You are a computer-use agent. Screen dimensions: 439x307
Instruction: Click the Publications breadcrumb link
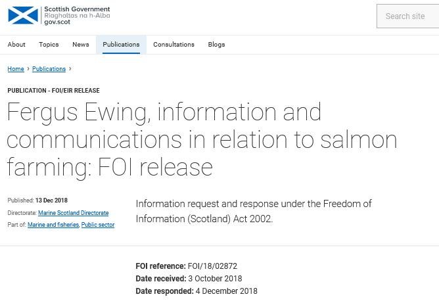tap(49, 69)
